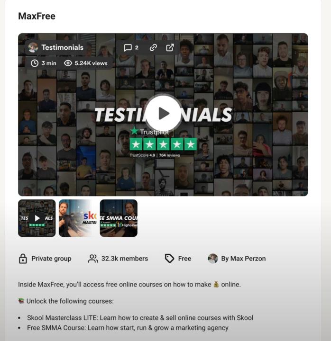Screen dimensions: 331x341
Task: Open the video comments icon
Action: pyautogui.click(x=128, y=48)
